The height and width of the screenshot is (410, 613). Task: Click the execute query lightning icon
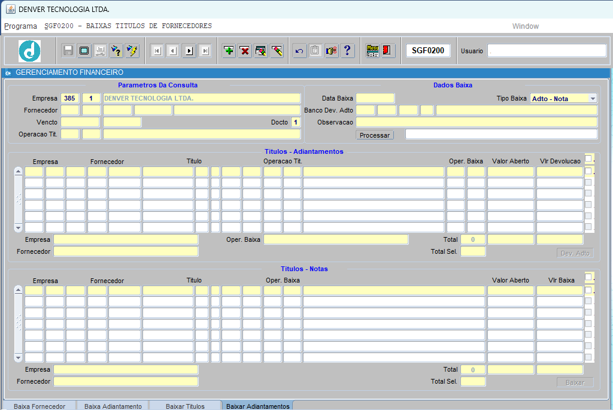click(x=132, y=51)
